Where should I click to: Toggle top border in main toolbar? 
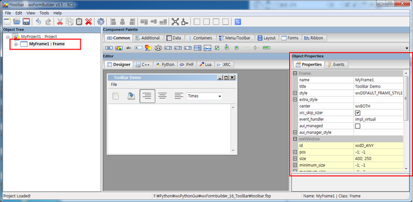click(x=216, y=22)
